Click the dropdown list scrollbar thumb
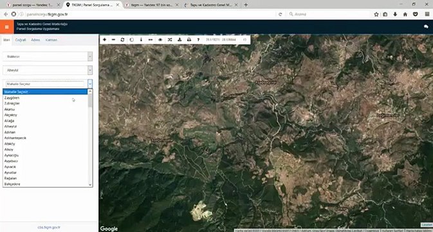The height and width of the screenshot is (232, 433). (x=90, y=101)
